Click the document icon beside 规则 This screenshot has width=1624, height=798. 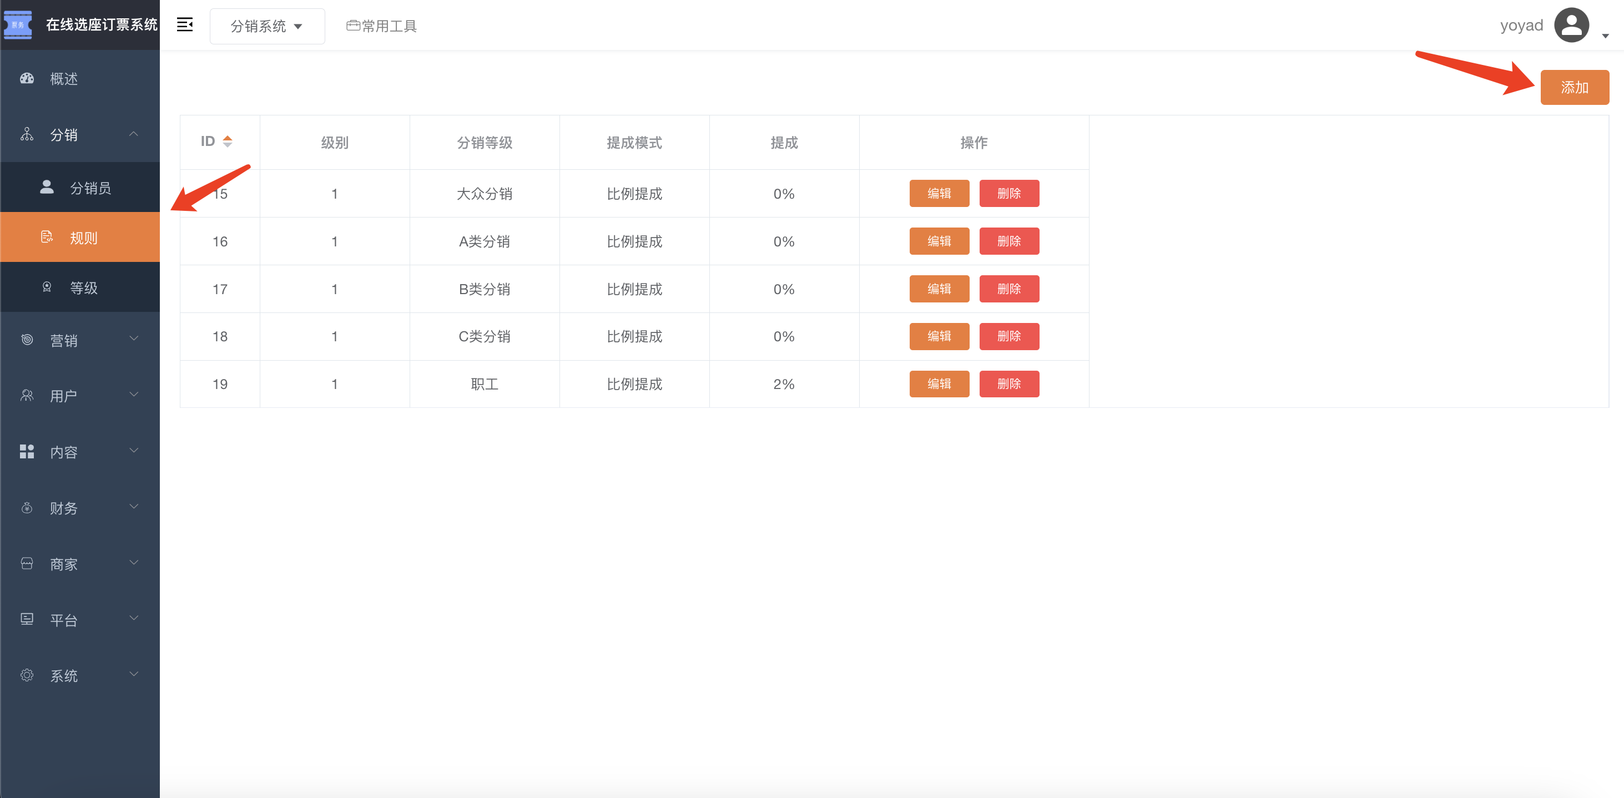point(47,237)
